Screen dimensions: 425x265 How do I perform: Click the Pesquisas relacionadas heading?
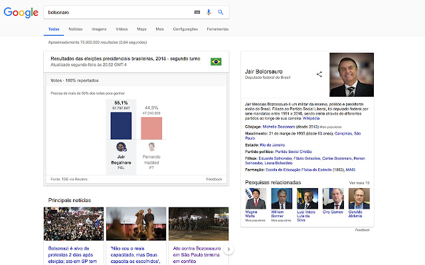[273, 183]
